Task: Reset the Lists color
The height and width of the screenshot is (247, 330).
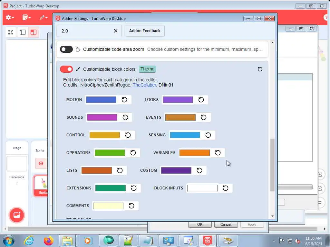Action: [x=120, y=170]
